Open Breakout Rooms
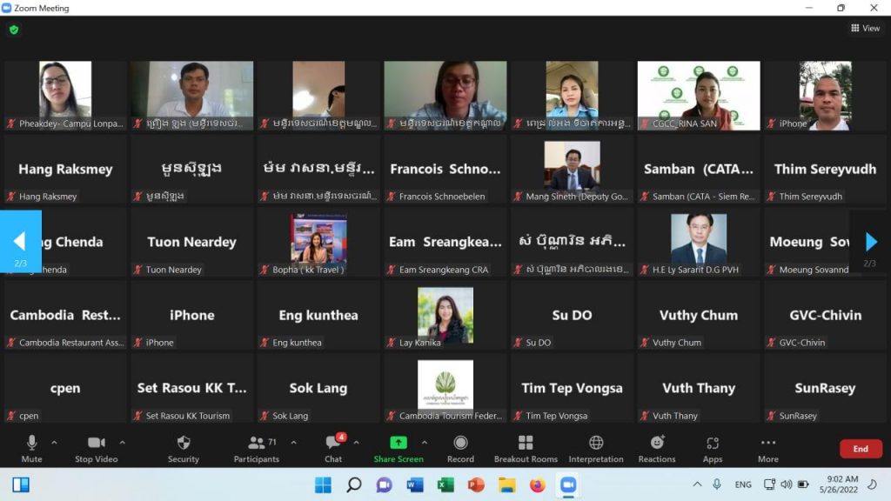The image size is (891, 501). [x=526, y=448]
